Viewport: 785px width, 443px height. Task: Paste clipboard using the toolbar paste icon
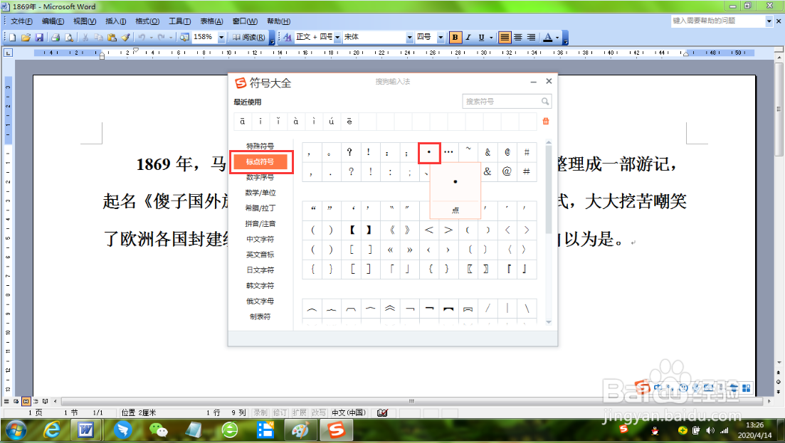click(x=112, y=38)
